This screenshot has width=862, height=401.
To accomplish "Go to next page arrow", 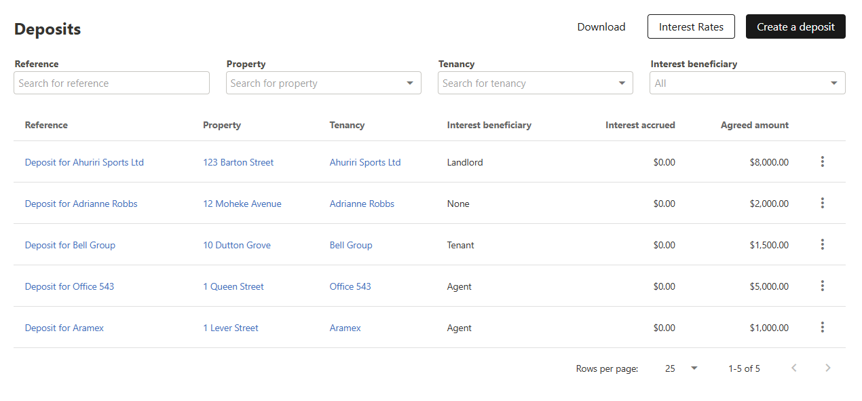I will click(x=827, y=368).
